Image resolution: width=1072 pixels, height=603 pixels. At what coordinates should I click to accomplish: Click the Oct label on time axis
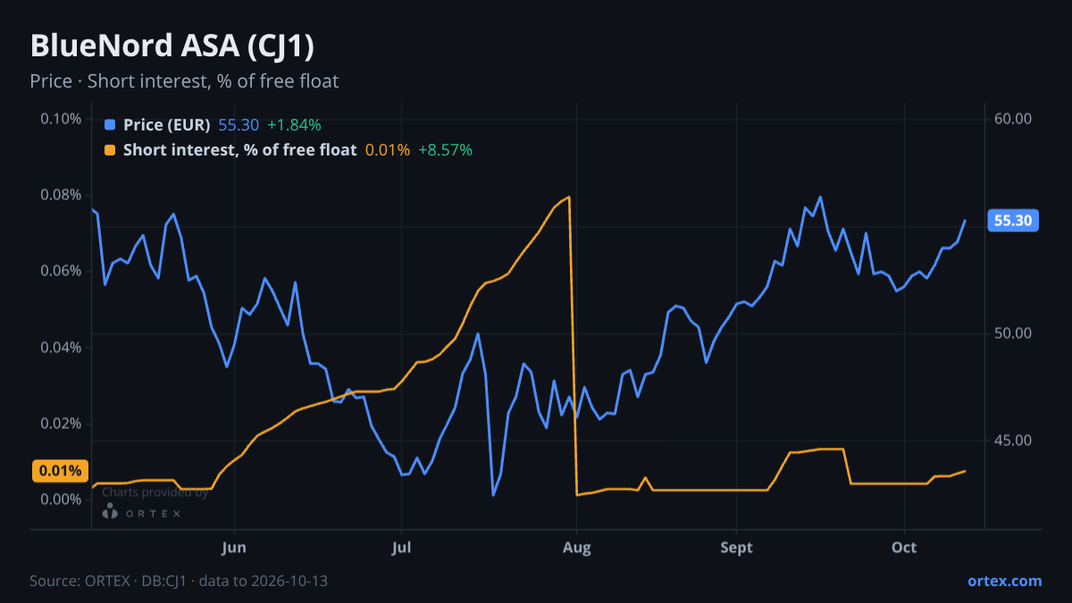point(905,547)
